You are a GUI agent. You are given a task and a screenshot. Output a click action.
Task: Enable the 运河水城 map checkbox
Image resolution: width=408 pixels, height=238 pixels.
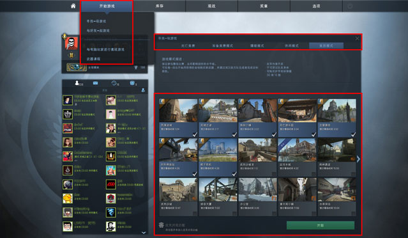click(x=314, y=174)
